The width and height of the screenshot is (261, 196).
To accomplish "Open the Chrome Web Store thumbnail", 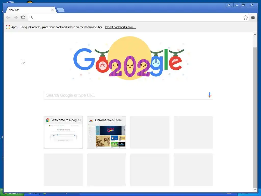I will point(107,132).
